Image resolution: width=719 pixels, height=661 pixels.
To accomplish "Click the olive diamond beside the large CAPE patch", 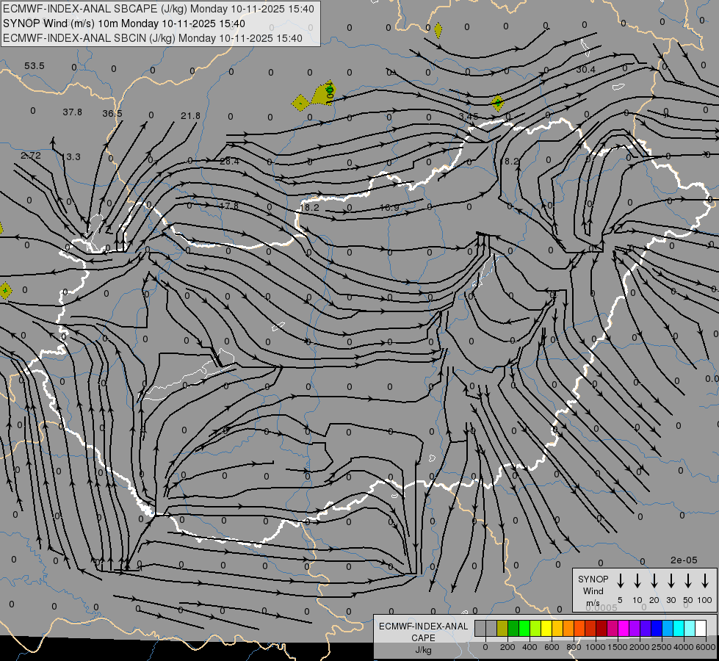I will (x=300, y=103).
